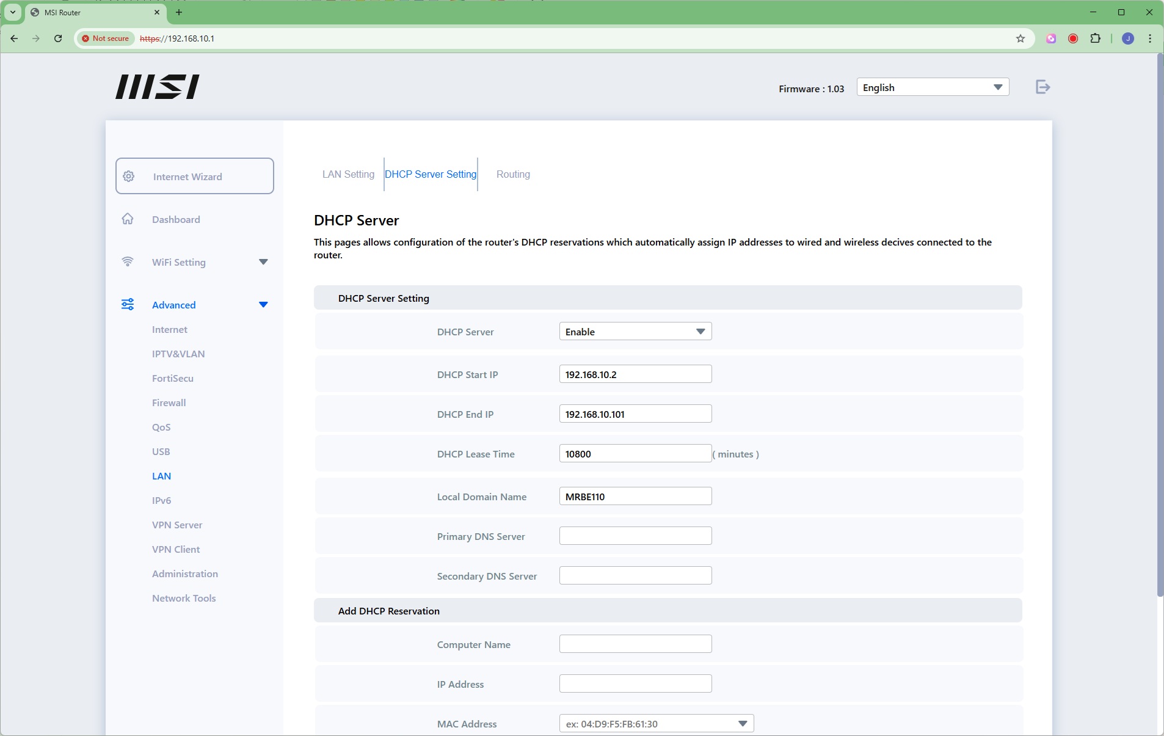Open the DHCP Server Enable dropdown
The image size is (1164, 736).
pyautogui.click(x=635, y=332)
